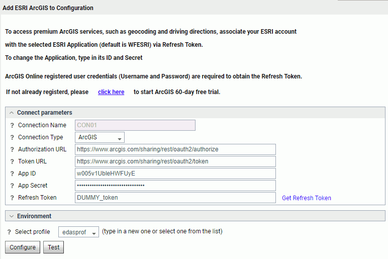
Task: Open help icon for App Secret
Action: click(12, 186)
